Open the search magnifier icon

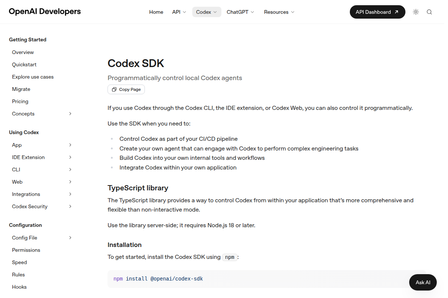(429, 12)
